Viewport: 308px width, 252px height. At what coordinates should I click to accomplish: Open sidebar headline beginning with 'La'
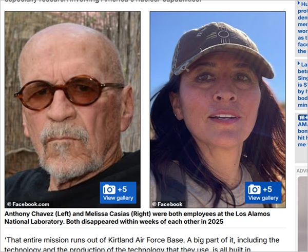pyautogui.click(x=303, y=85)
